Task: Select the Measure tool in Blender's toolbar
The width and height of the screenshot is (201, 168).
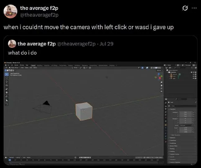Action: (7, 100)
